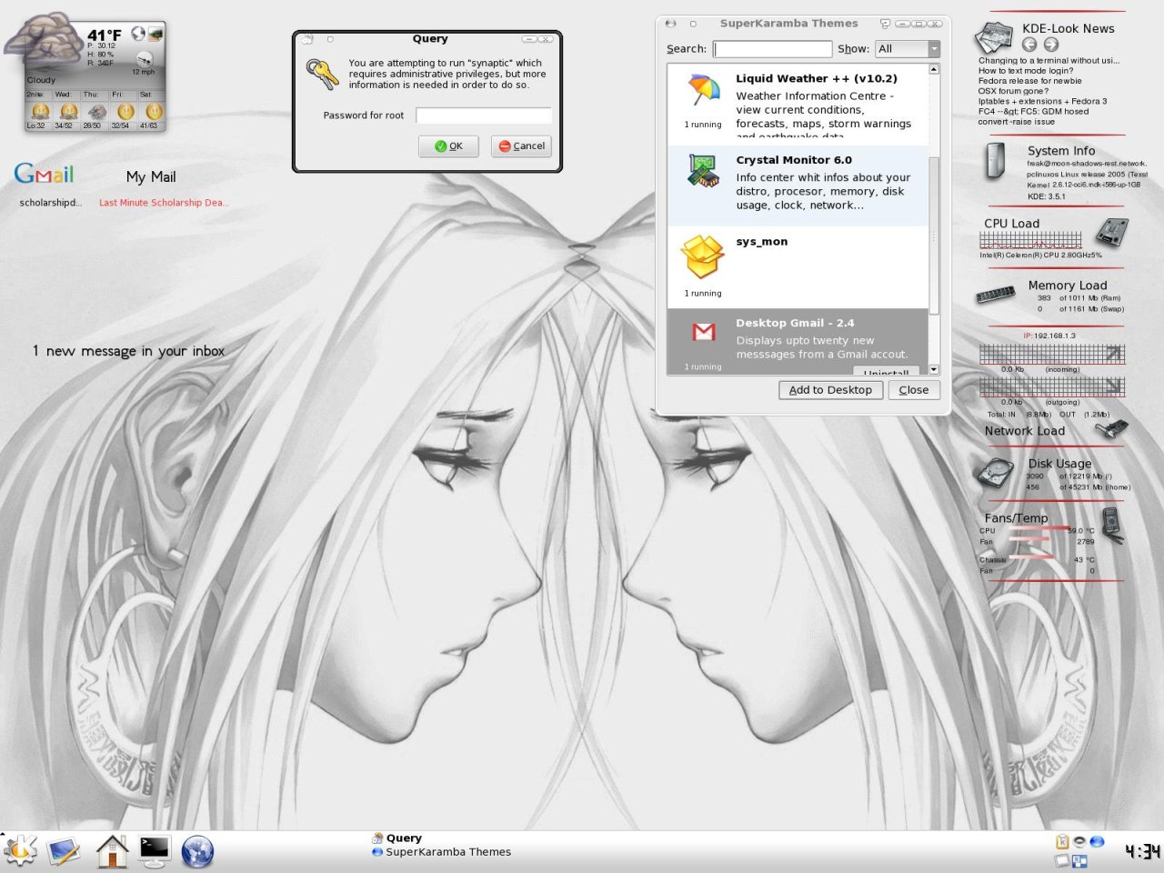1164x873 pixels.
Task: Click the Disk Usage hard drive icon
Action: [996, 472]
